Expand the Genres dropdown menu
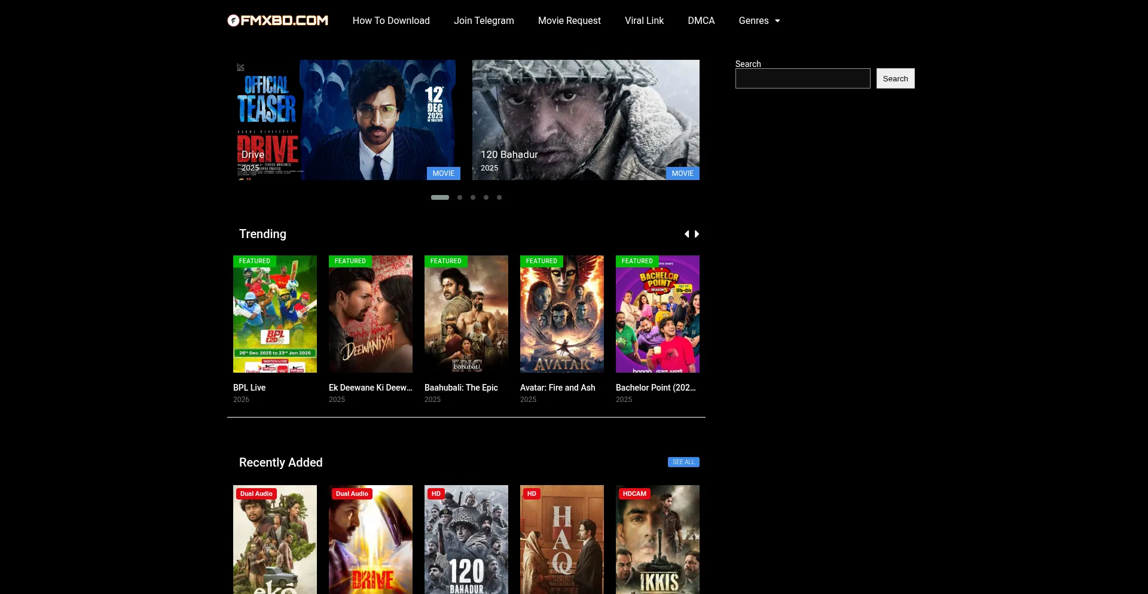The image size is (1148, 594). tap(759, 20)
